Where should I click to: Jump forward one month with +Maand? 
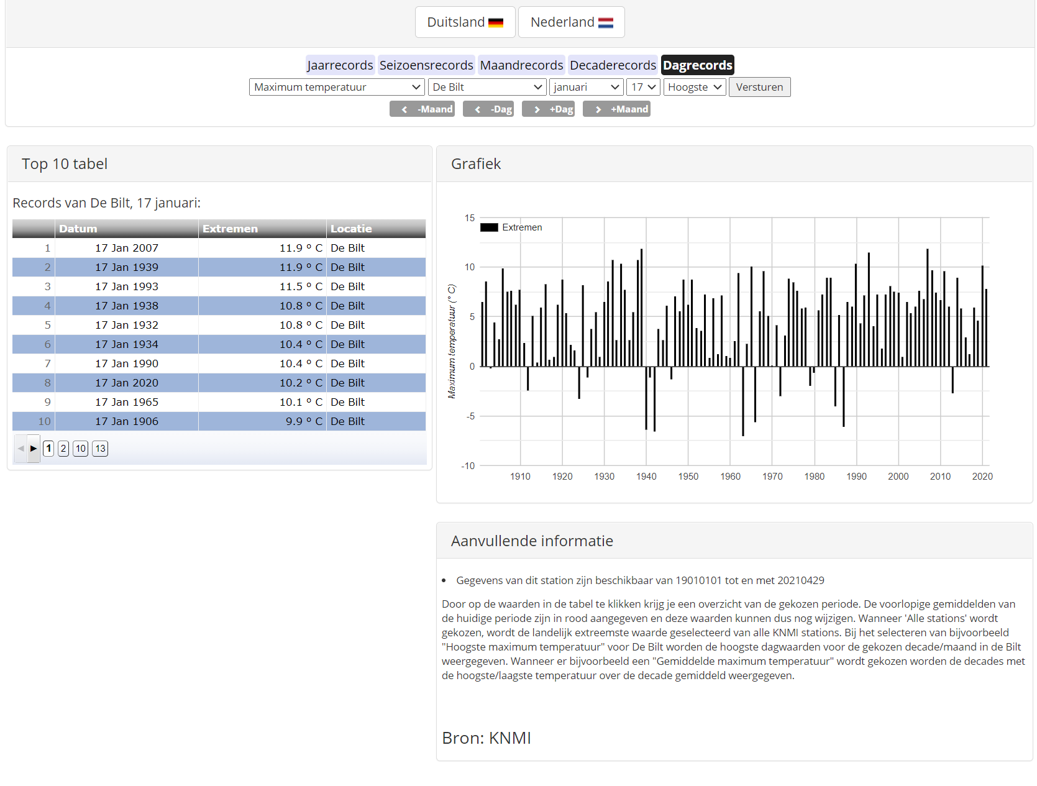[616, 109]
